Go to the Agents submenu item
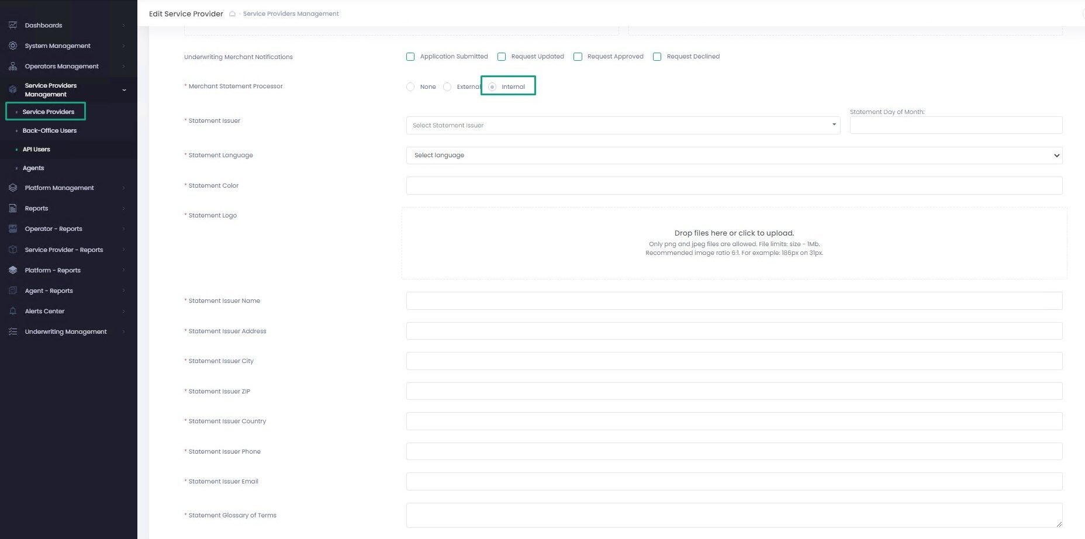Screen dimensions: 1085x539 tap(33, 168)
